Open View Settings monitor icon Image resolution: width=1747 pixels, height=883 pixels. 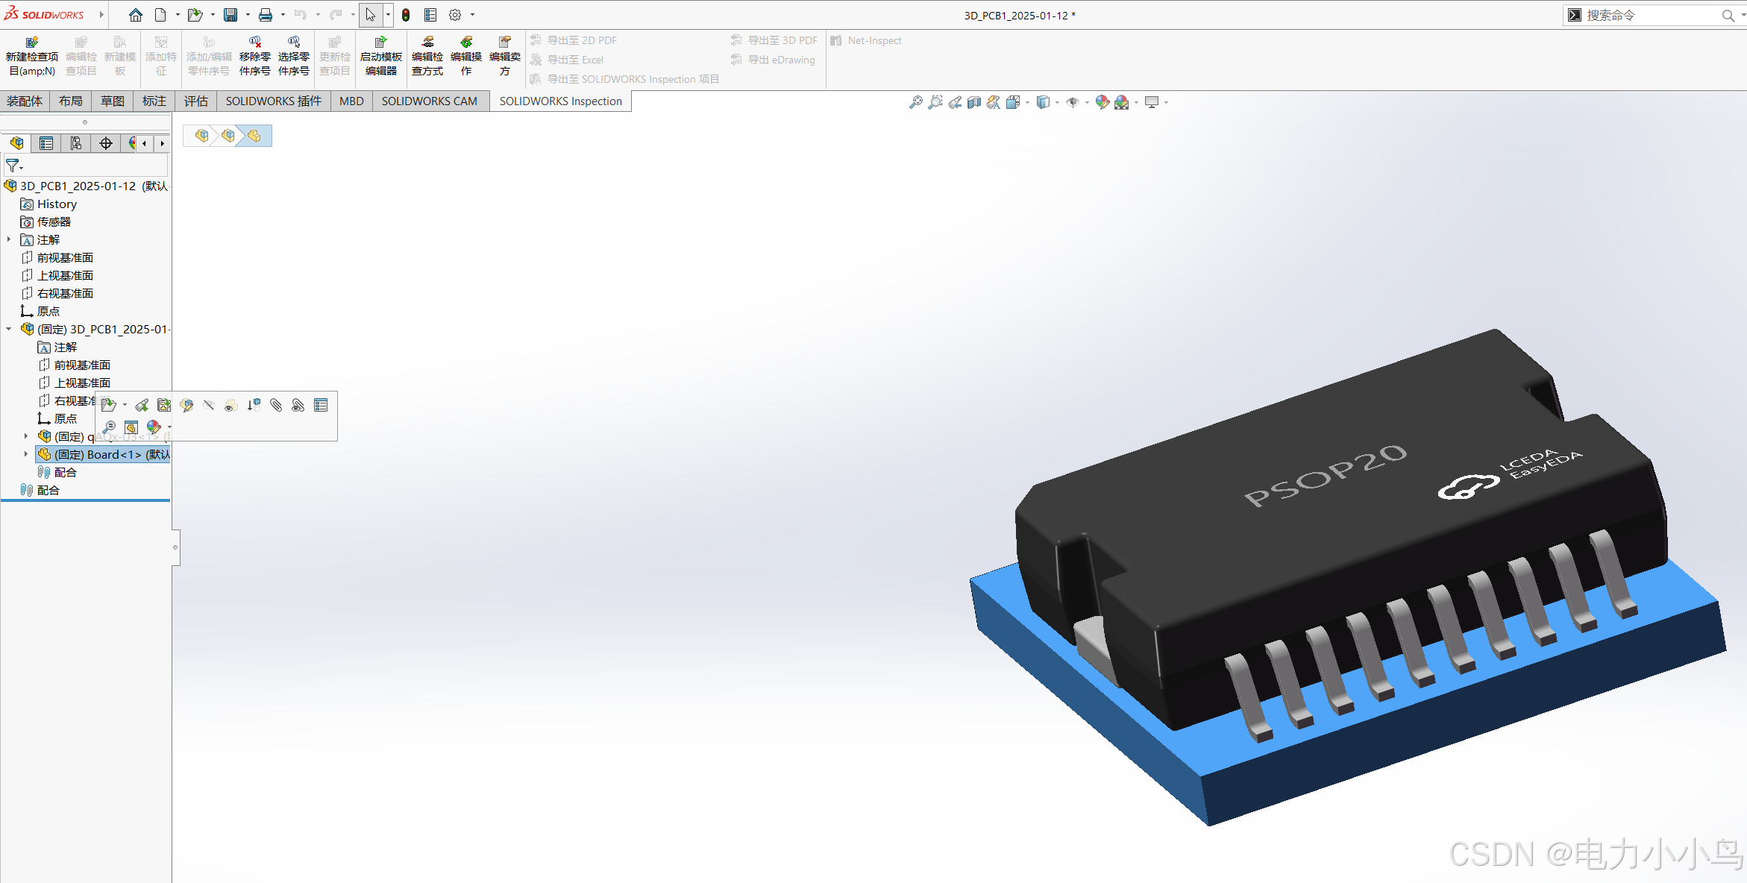(x=1152, y=102)
